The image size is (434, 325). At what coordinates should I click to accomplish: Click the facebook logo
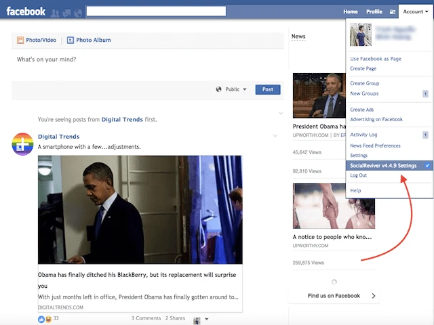click(26, 12)
